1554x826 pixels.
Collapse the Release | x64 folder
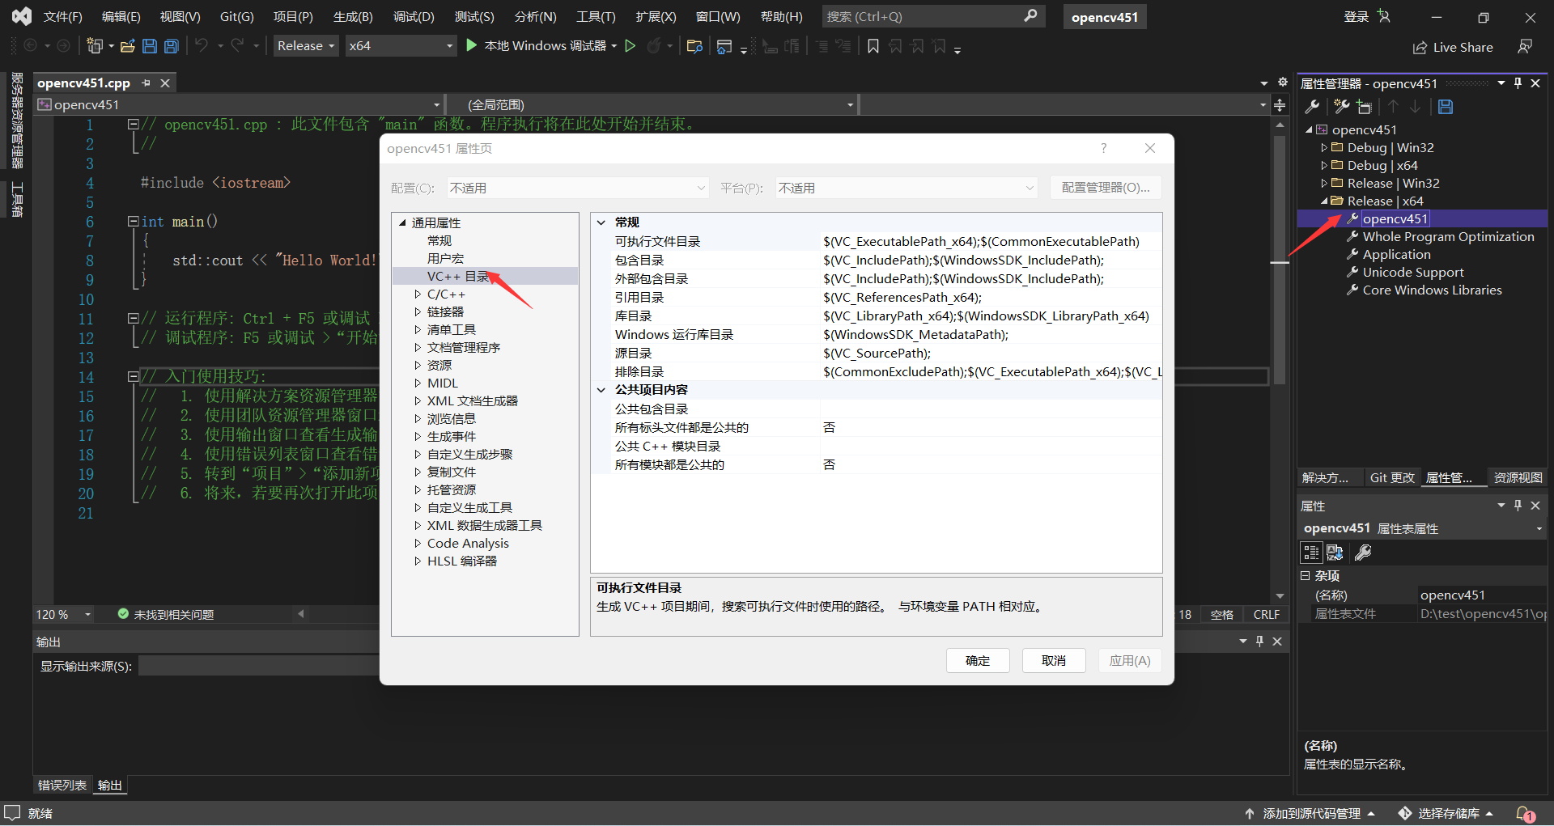point(1324,201)
